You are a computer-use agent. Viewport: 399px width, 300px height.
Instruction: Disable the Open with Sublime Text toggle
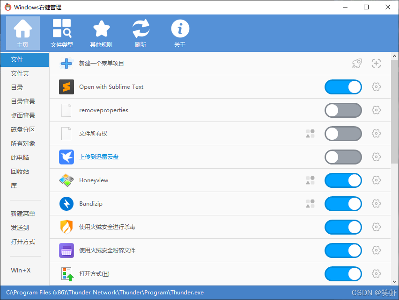[x=343, y=87]
